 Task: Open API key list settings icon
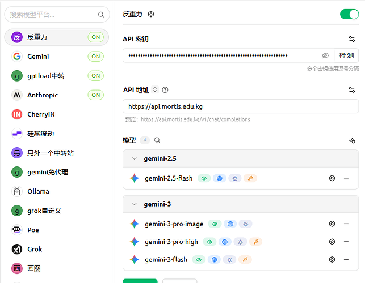click(x=352, y=39)
